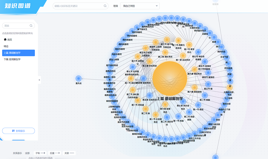Image resolution: width=268 pixels, height=159 pixels.
Task: Select 绪论 in the sidebar list
Action: [x=6, y=46]
